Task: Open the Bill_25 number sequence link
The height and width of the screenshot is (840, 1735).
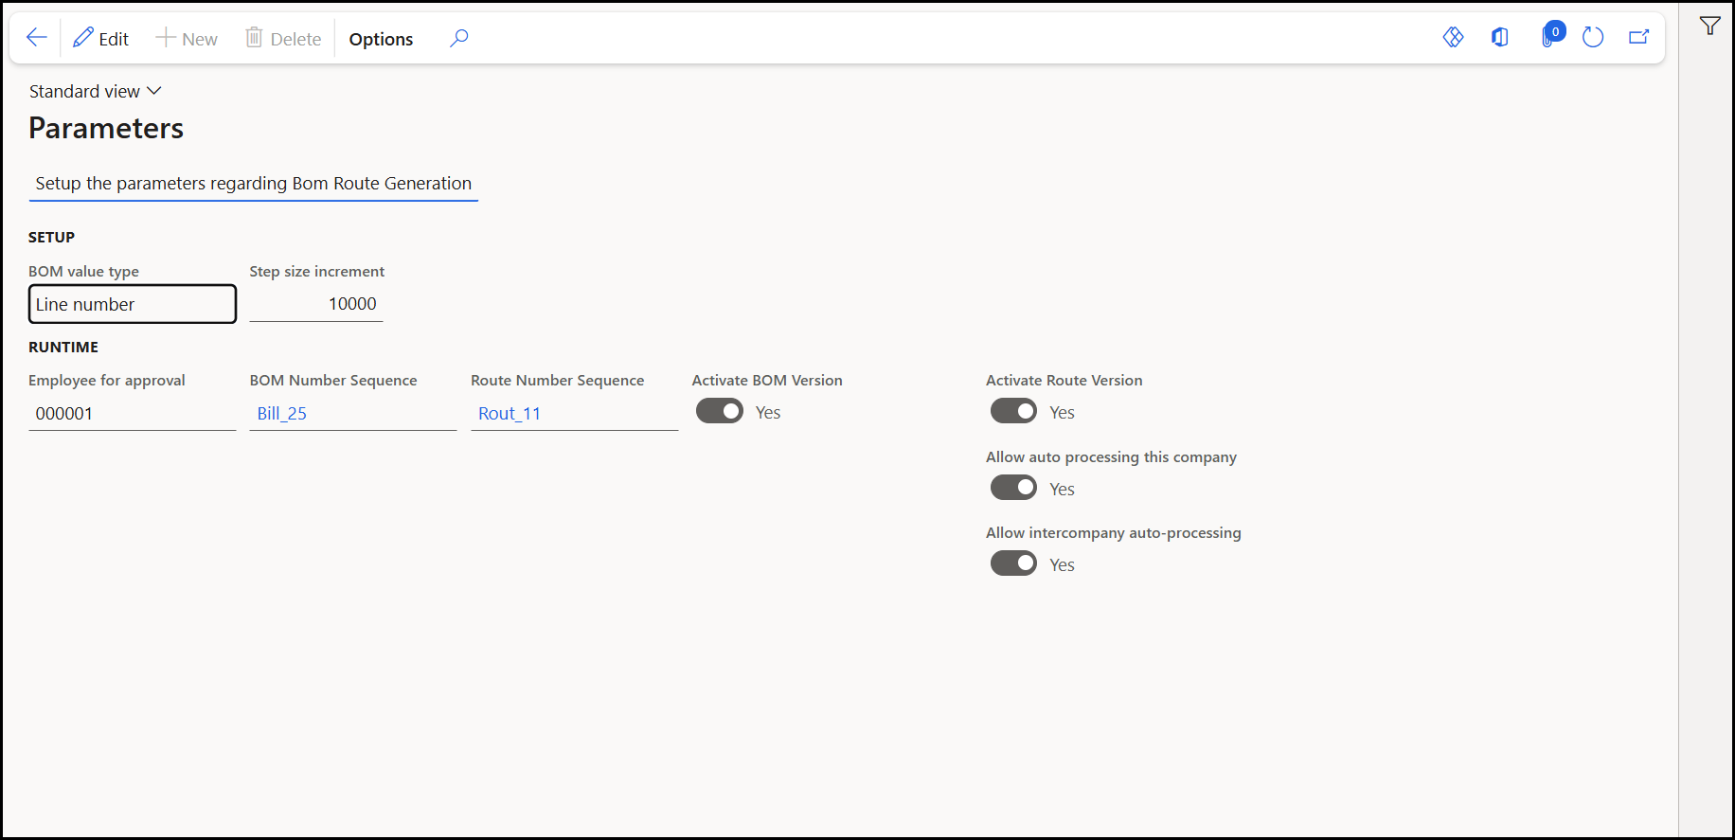Action: (282, 414)
